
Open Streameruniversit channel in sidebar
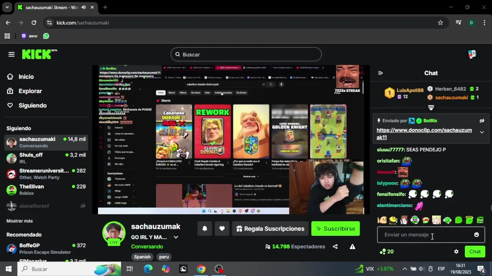click(46, 174)
